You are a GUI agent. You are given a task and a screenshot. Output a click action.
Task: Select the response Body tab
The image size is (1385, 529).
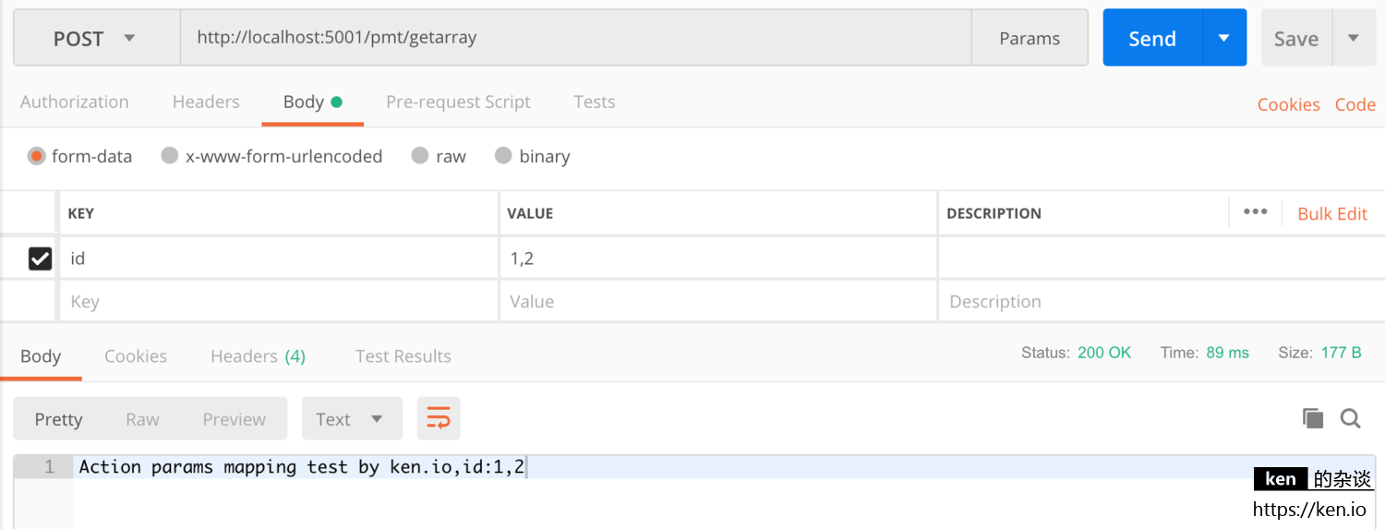[41, 355]
